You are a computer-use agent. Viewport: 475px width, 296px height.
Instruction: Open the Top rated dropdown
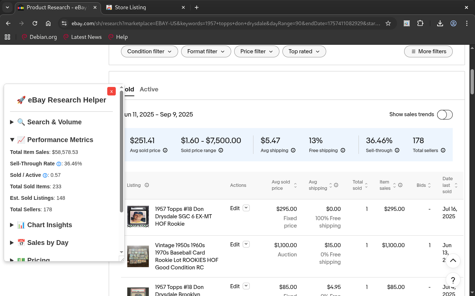(304, 51)
